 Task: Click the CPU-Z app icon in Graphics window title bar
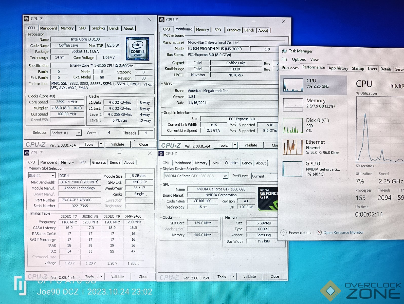161,154
